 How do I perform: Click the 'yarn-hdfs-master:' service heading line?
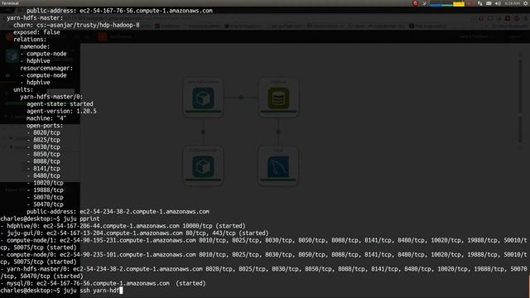(35, 18)
